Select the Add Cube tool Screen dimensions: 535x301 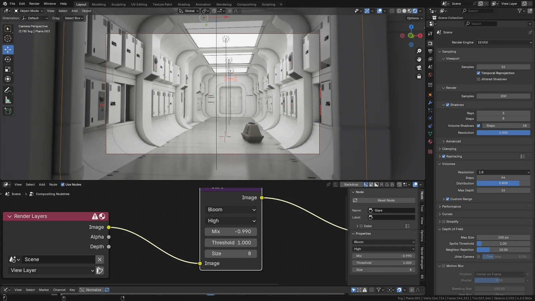coord(8,111)
